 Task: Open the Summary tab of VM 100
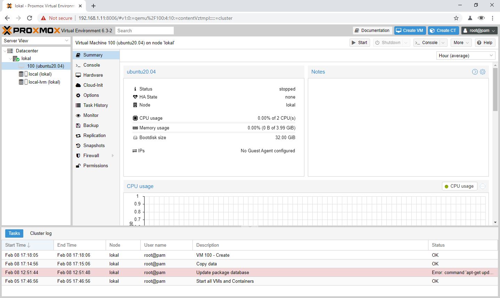coord(96,55)
